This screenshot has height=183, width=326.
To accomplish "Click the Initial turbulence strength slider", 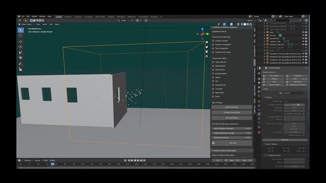I will click(x=232, y=129).
